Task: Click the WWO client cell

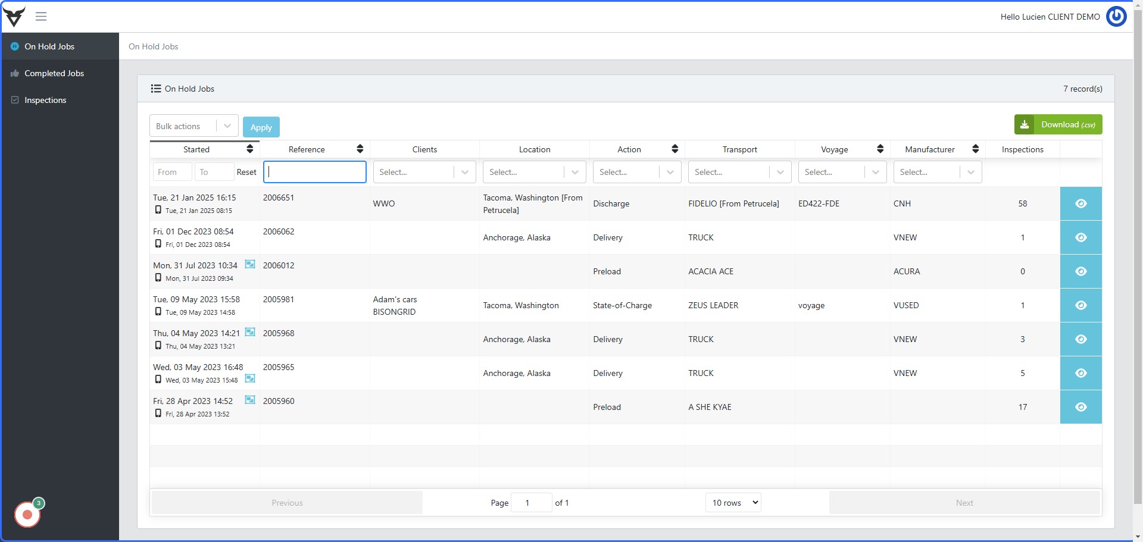Action: (x=384, y=203)
